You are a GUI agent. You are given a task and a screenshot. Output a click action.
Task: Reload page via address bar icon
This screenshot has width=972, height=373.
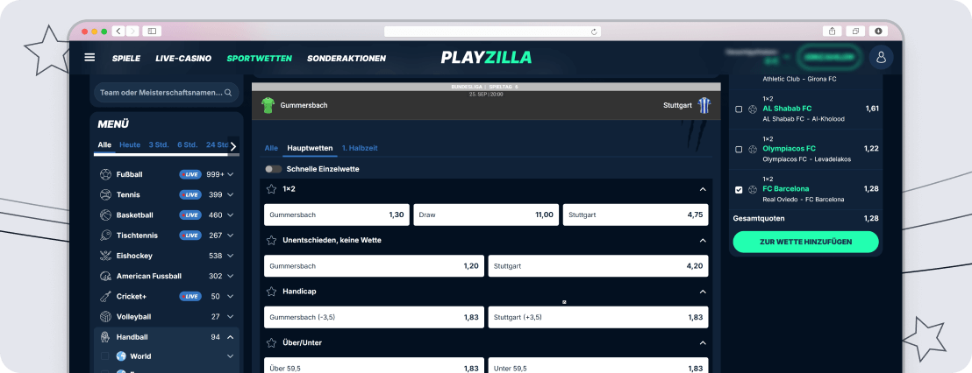594,32
